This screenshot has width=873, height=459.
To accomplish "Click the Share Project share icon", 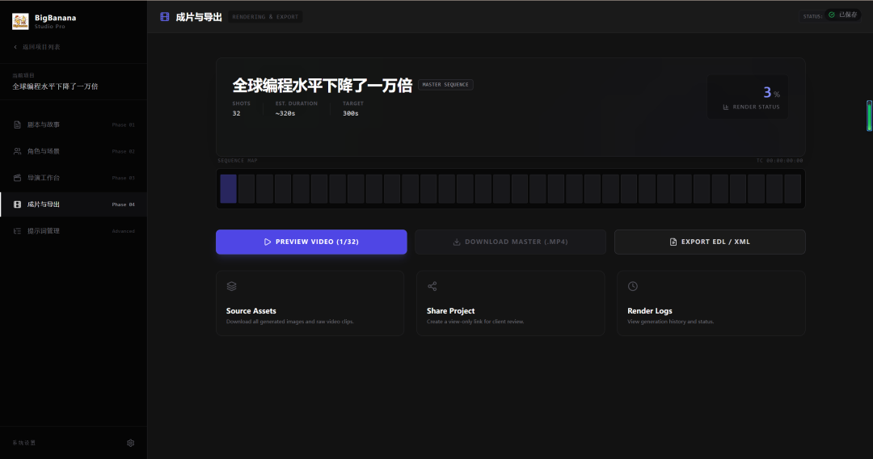I will tap(432, 286).
